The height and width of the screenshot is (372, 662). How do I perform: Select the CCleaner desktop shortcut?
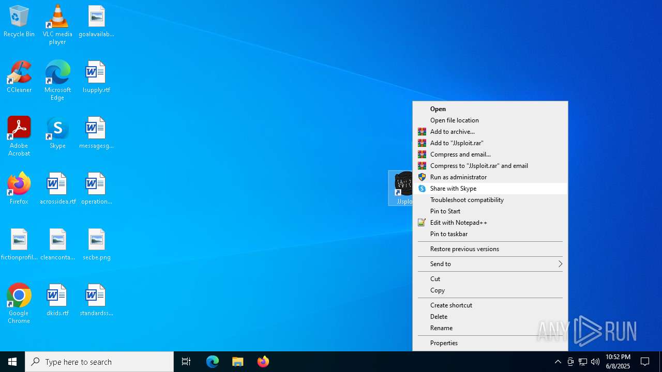(x=19, y=78)
